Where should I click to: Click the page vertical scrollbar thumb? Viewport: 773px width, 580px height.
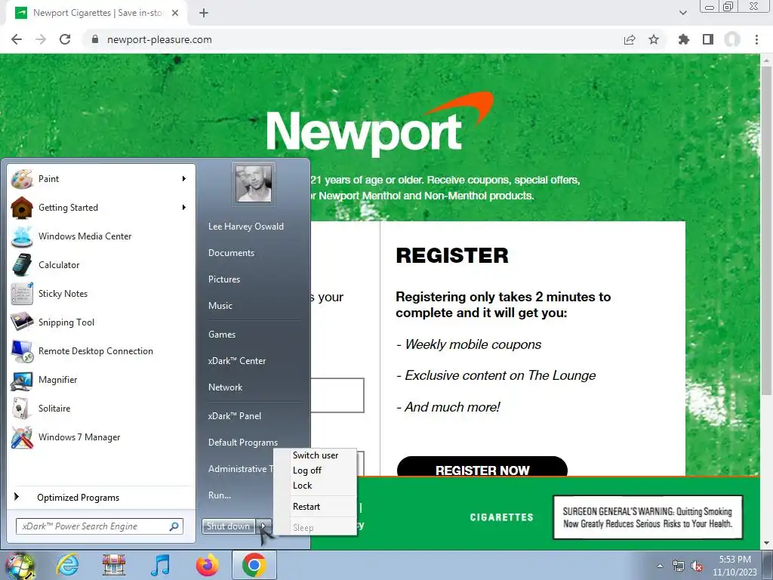(766, 230)
